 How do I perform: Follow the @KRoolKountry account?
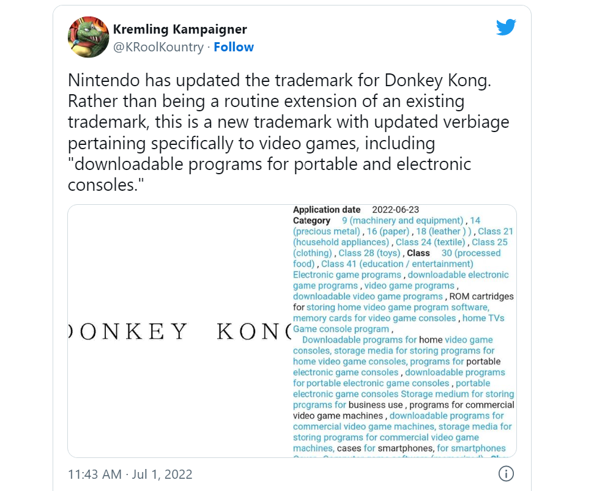click(x=234, y=46)
